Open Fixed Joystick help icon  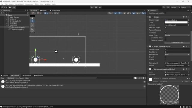click(184, 46)
